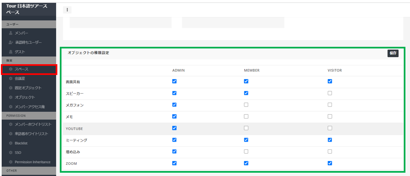Uncheck VISITOR for 画面共有
The image size is (410, 176).
[330, 81]
